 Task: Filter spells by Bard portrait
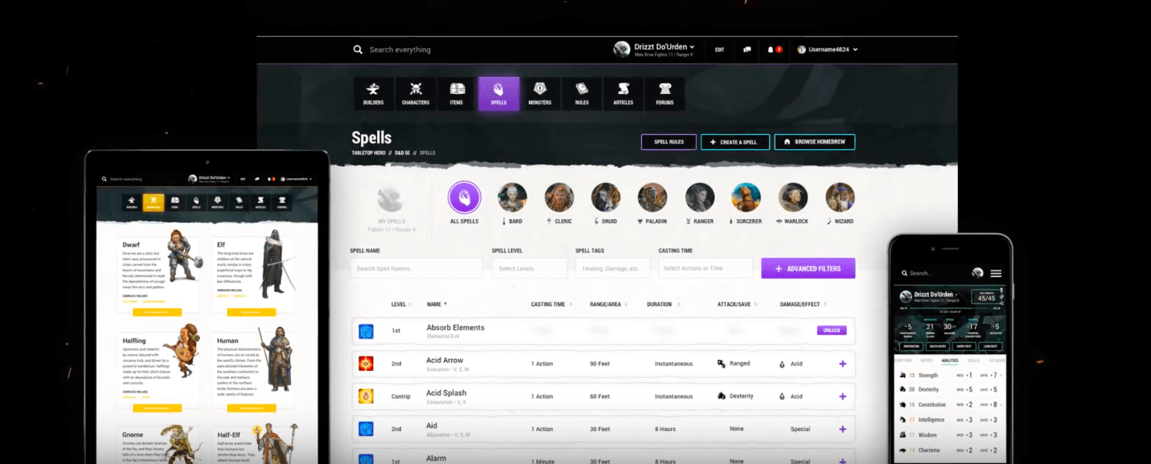[x=512, y=197]
